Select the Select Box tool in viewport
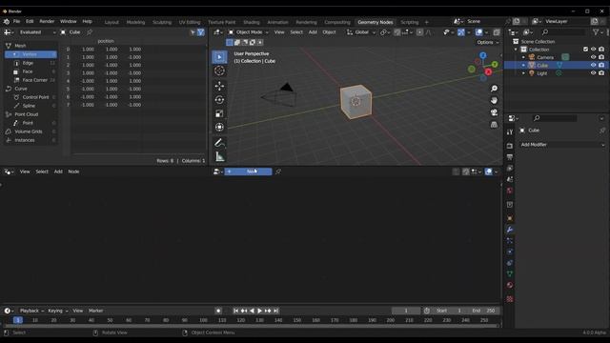Screen dimensions: 610x343 [219, 57]
